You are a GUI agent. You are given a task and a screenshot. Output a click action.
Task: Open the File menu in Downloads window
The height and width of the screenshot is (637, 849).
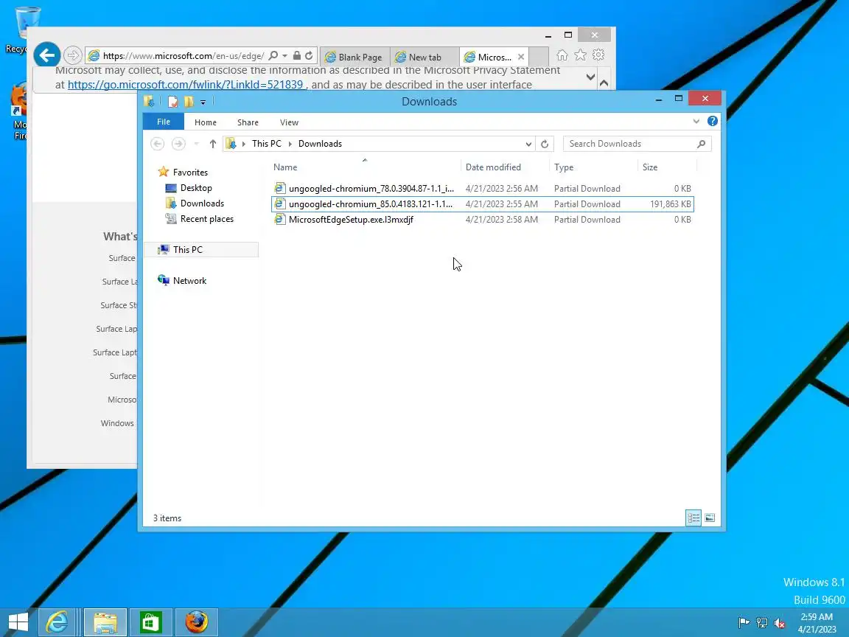[x=164, y=122]
